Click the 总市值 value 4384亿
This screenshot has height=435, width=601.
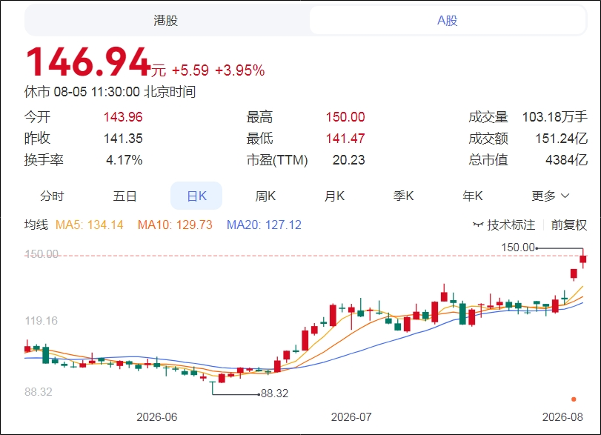(x=566, y=160)
